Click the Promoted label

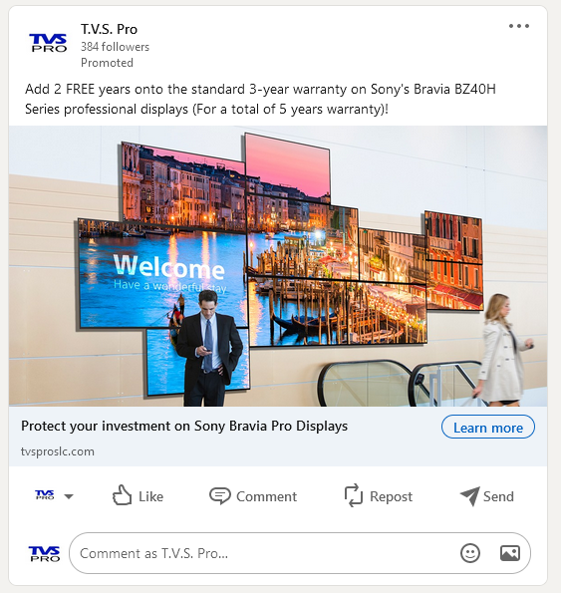[x=107, y=63]
